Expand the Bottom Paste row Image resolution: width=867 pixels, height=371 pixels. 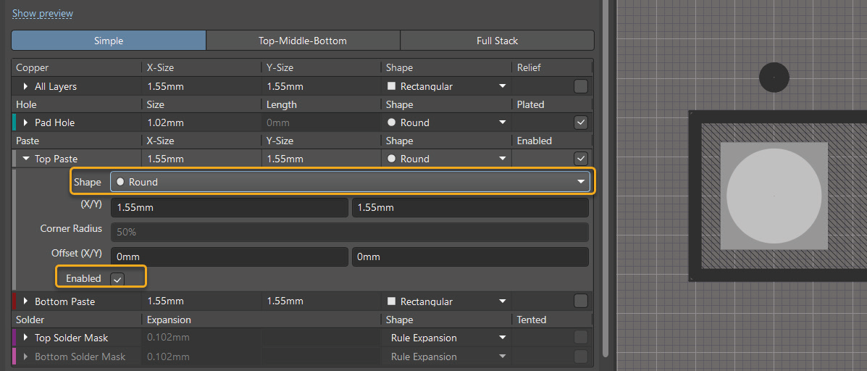pos(26,301)
